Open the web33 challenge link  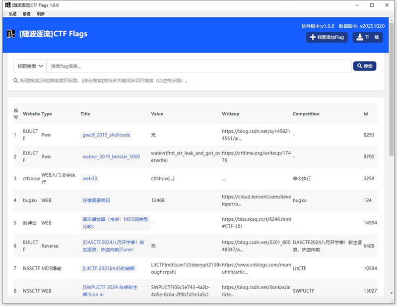tap(89, 178)
